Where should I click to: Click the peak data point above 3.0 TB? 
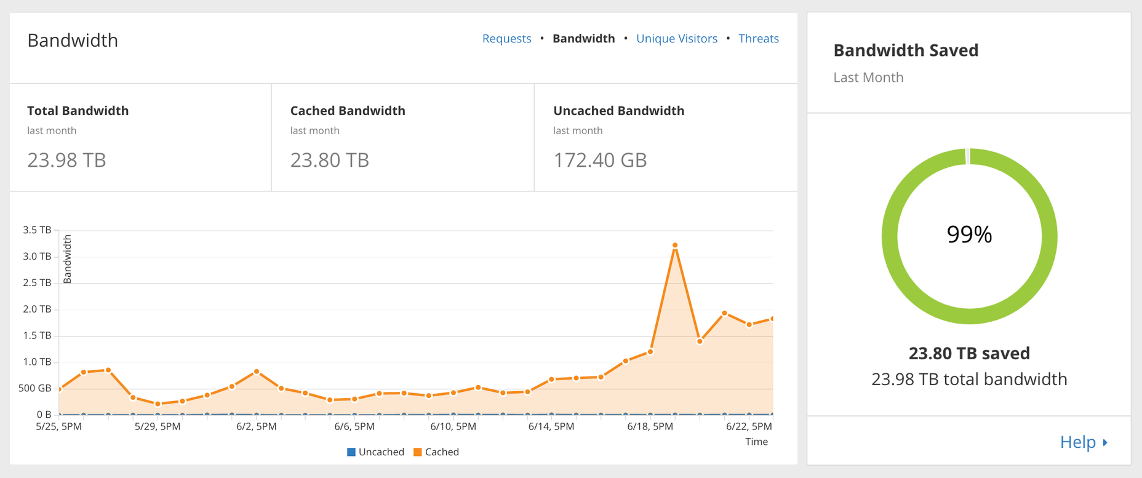click(675, 245)
